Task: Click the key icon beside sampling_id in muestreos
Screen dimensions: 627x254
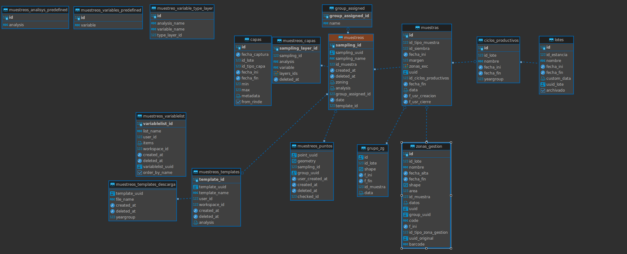Action: tap(332, 46)
